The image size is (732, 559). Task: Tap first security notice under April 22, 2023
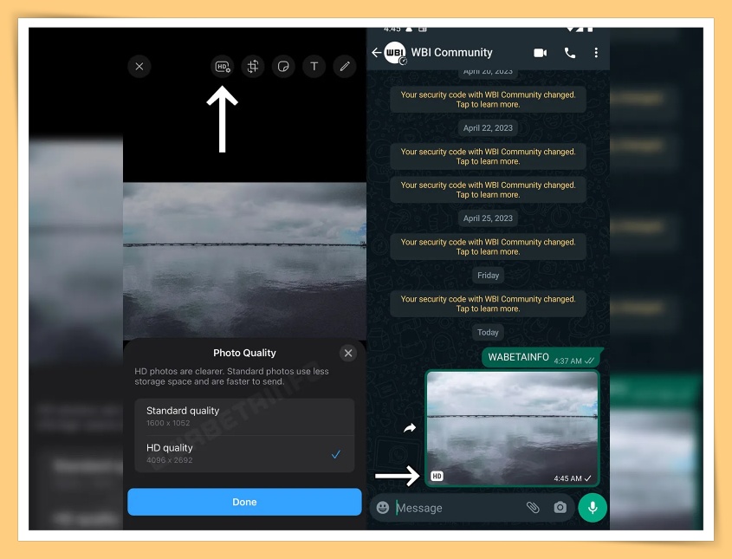click(488, 156)
